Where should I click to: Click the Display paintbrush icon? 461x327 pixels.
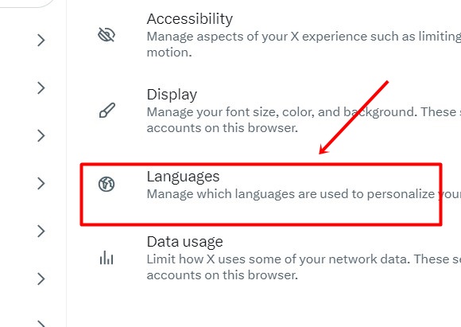[x=107, y=111]
